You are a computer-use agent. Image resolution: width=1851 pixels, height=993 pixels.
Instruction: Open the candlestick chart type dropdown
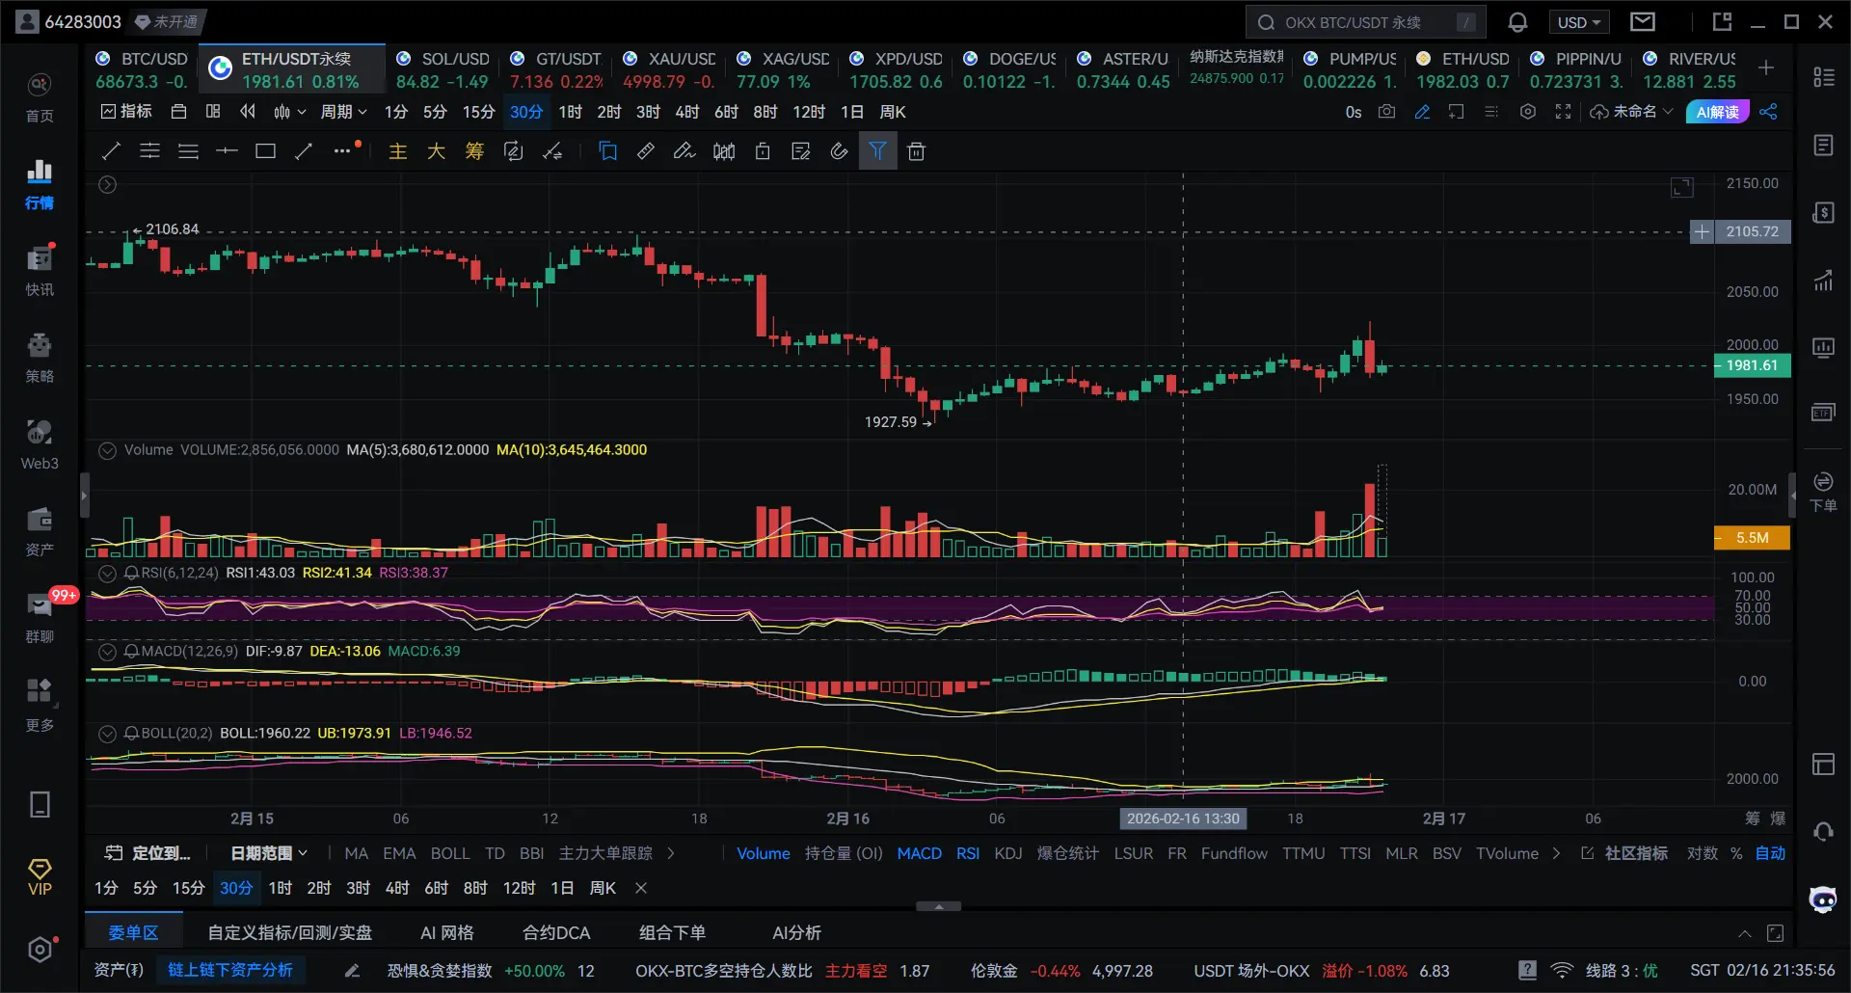pyautogui.click(x=289, y=112)
